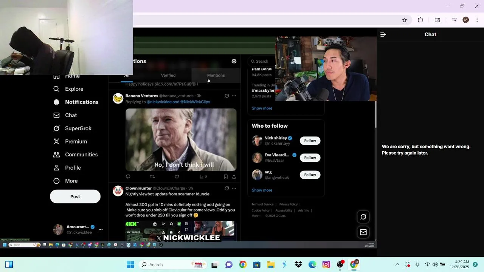
Task: Open more options on Banana Ventures post
Action: point(234,96)
